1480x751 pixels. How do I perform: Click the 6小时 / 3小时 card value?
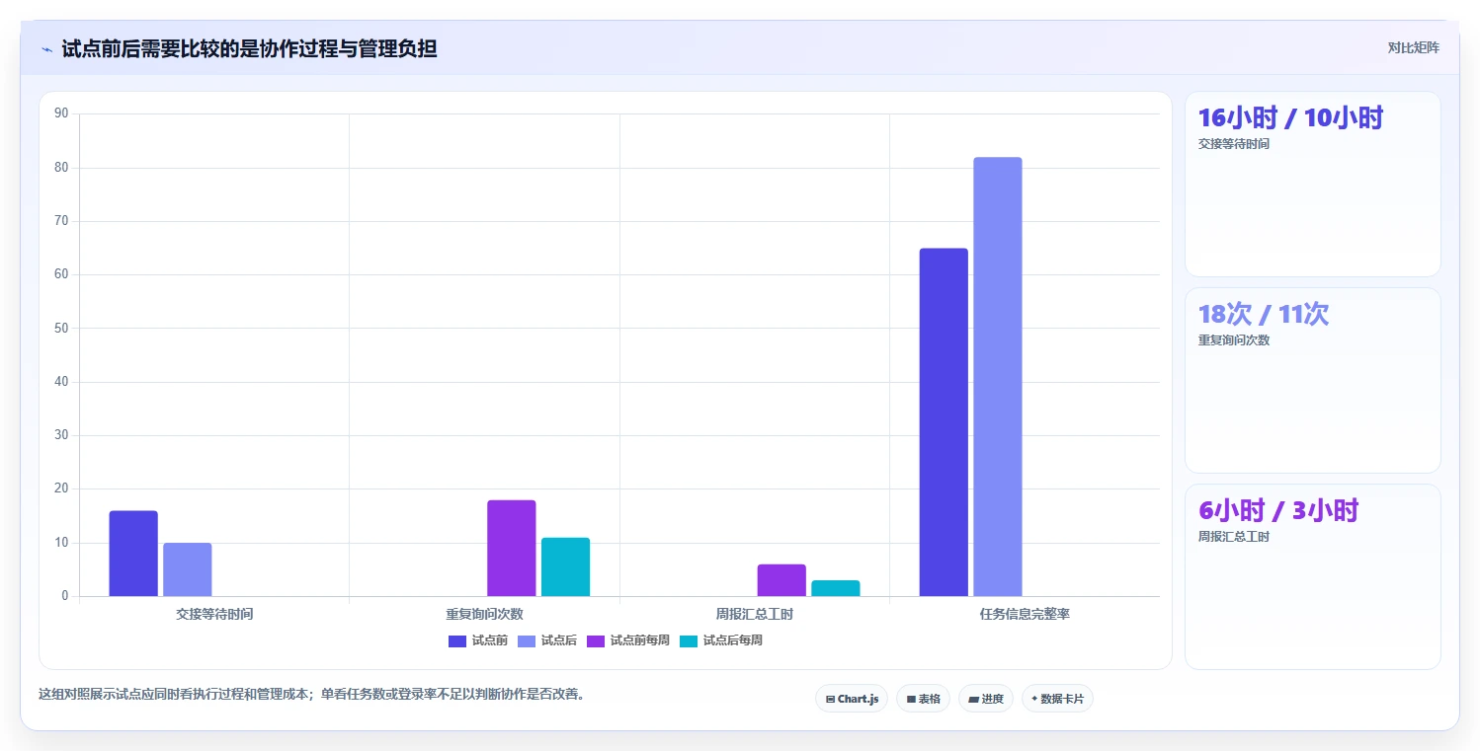click(1278, 510)
